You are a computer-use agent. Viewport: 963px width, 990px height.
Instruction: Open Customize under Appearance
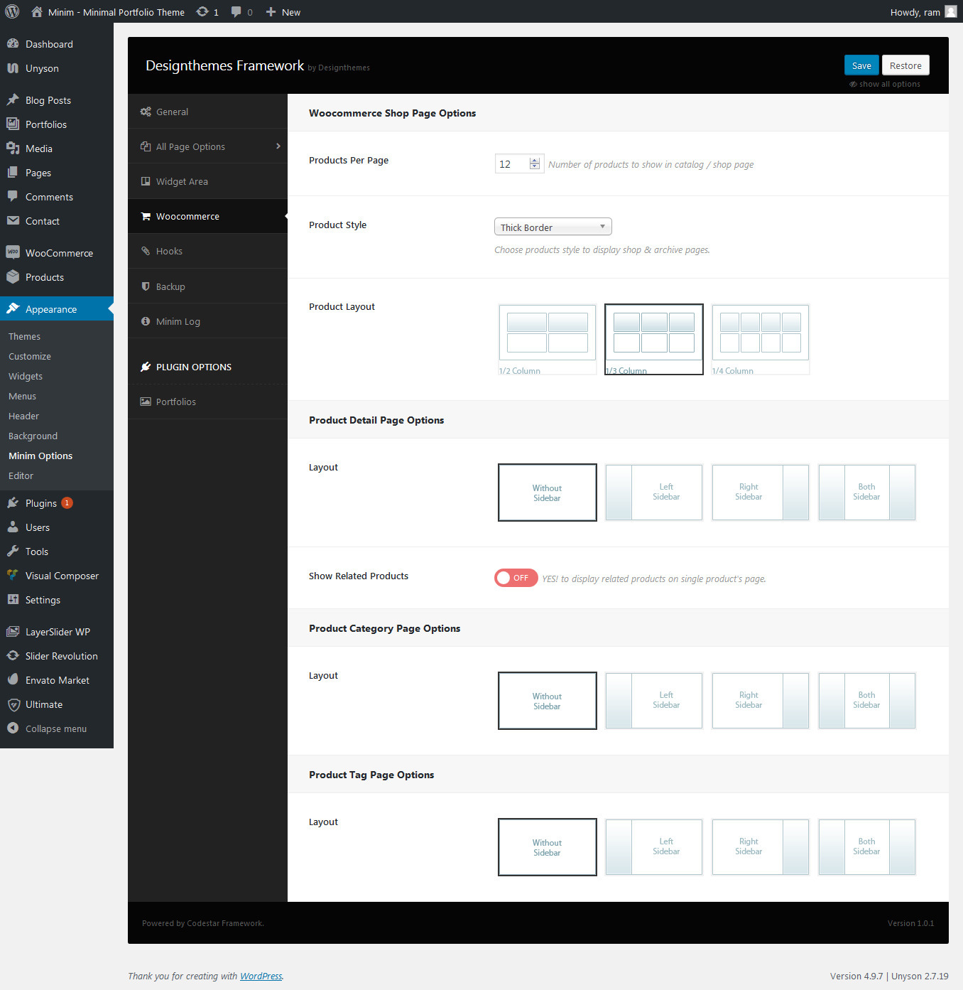(30, 356)
